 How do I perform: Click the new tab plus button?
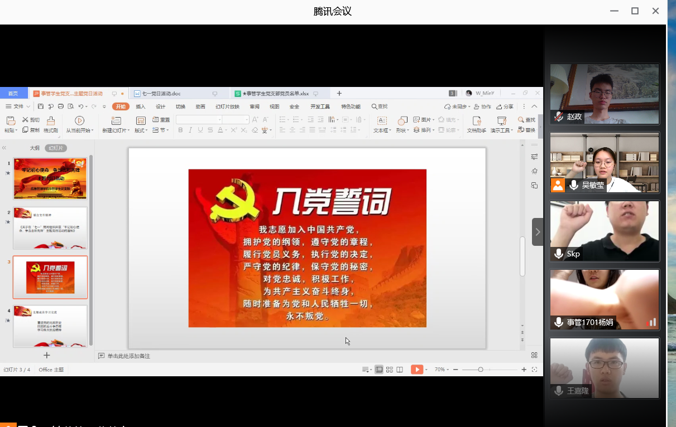click(x=339, y=93)
